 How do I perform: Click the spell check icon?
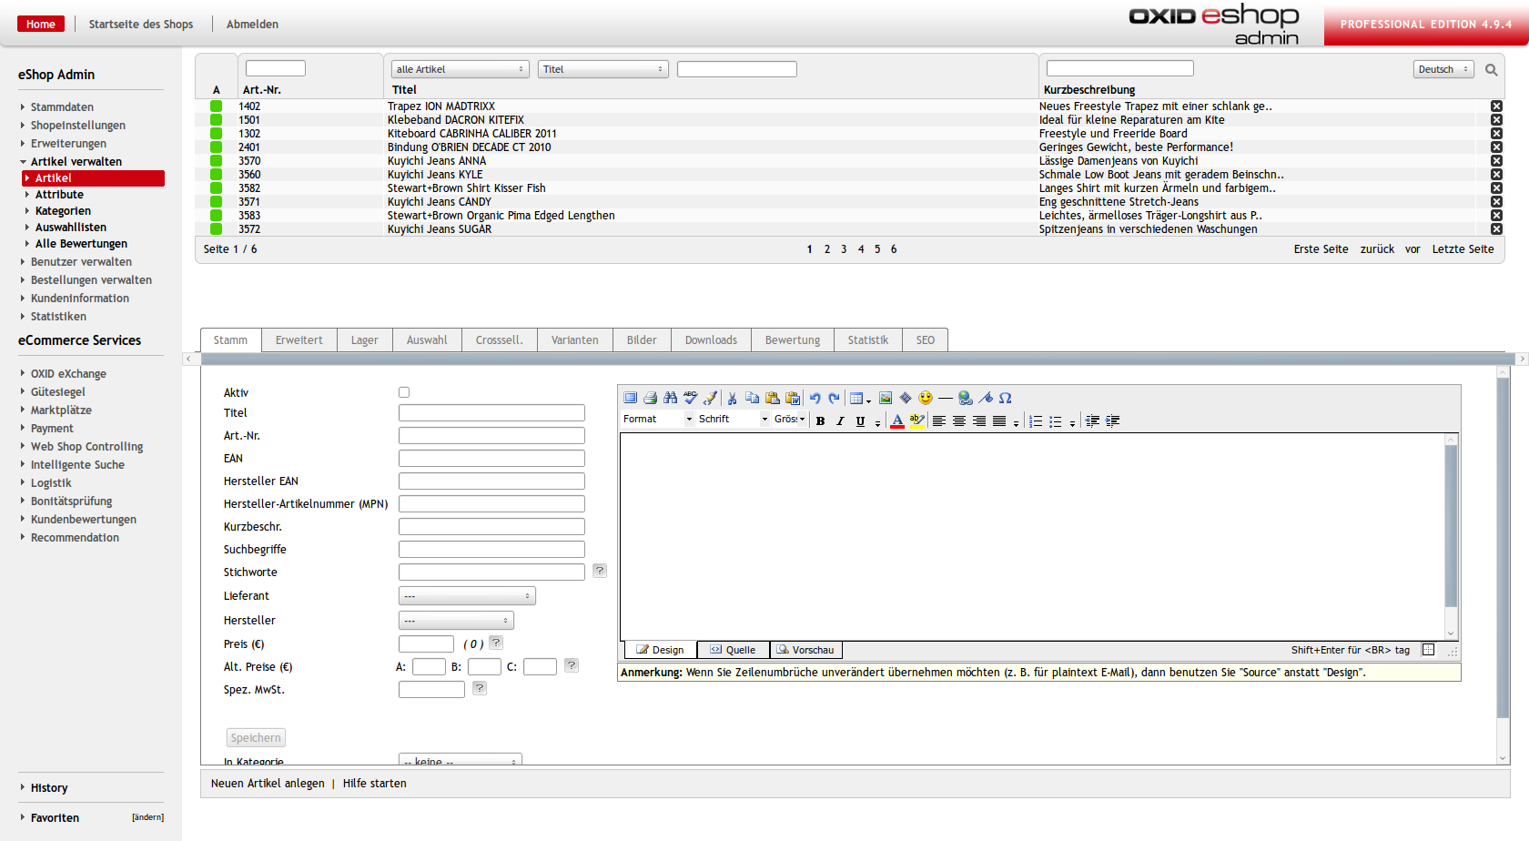click(x=691, y=398)
